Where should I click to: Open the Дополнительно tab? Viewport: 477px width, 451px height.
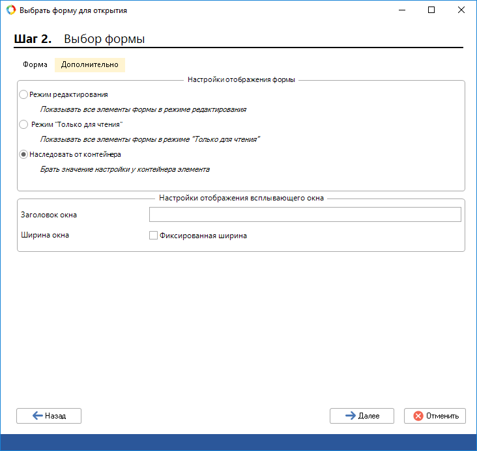coord(90,64)
